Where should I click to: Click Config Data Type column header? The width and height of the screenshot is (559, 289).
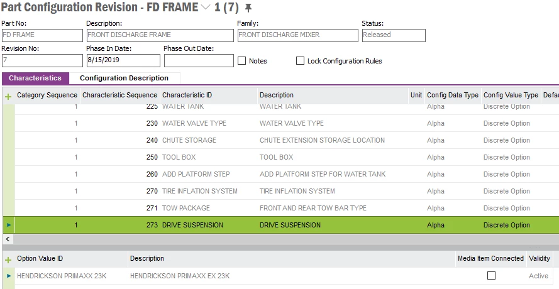tap(453, 95)
